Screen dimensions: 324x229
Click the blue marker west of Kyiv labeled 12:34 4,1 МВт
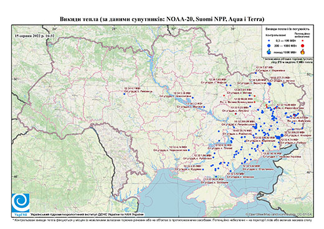tap(125, 94)
